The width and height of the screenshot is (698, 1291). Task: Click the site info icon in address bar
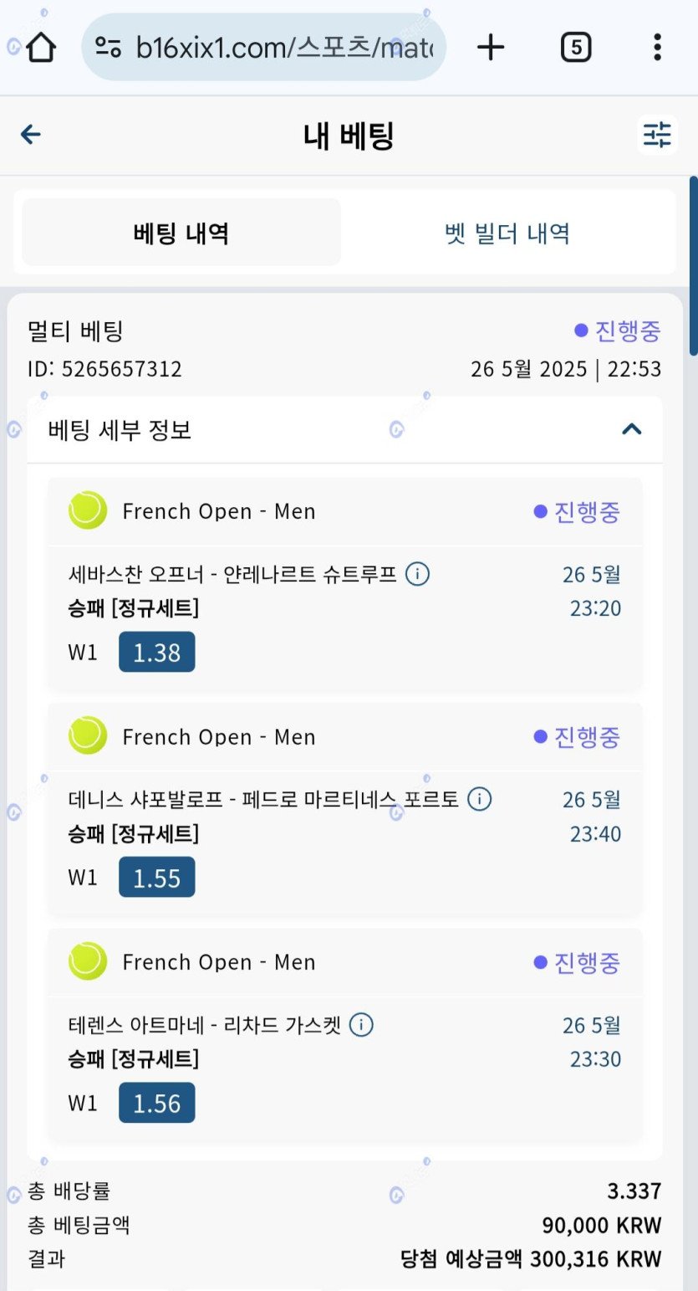point(108,48)
